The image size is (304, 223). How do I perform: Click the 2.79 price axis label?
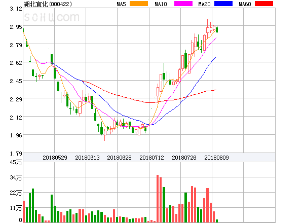tap(16, 45)
